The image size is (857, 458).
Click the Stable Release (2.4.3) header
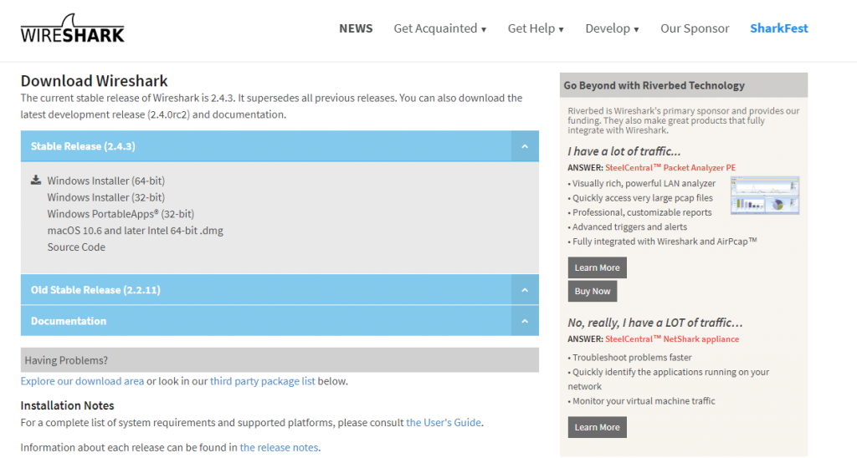(280, 146)
